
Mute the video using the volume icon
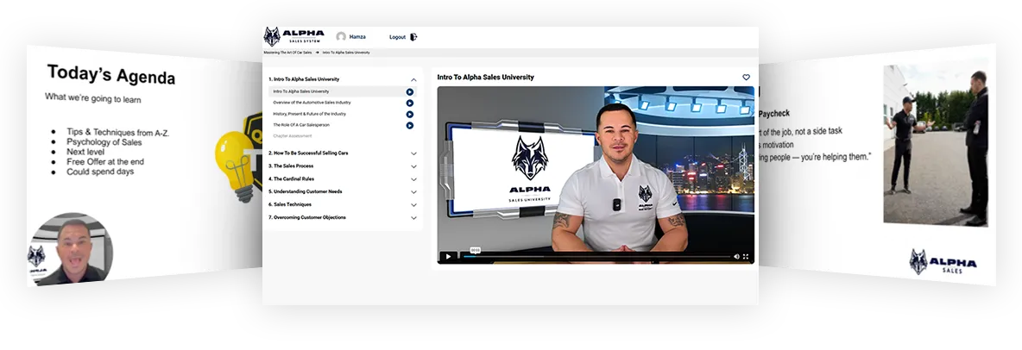tap(736, 256)
